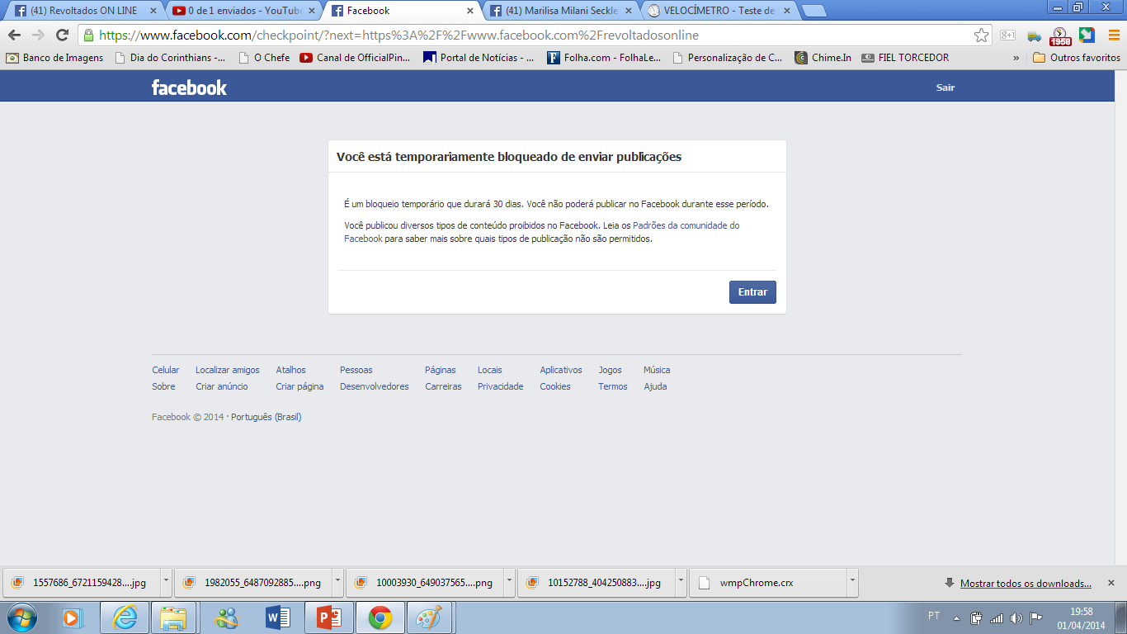The image size is (1127, 634).
Task: Click the browser forward arrow
Action: point(38,35)
